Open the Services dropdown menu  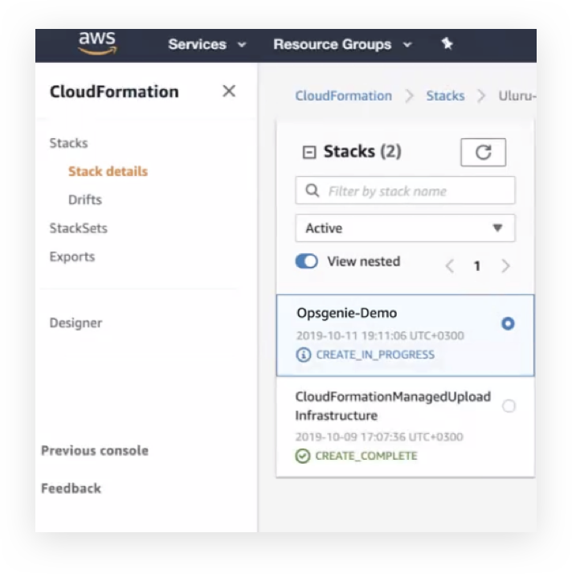pyautogui.click(x=206, y=44)
